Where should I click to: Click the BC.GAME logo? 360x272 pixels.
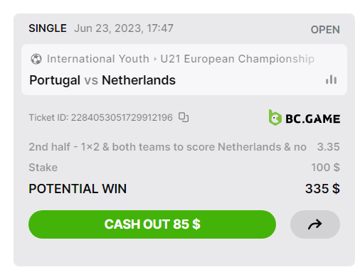click(x=305, y=118)
